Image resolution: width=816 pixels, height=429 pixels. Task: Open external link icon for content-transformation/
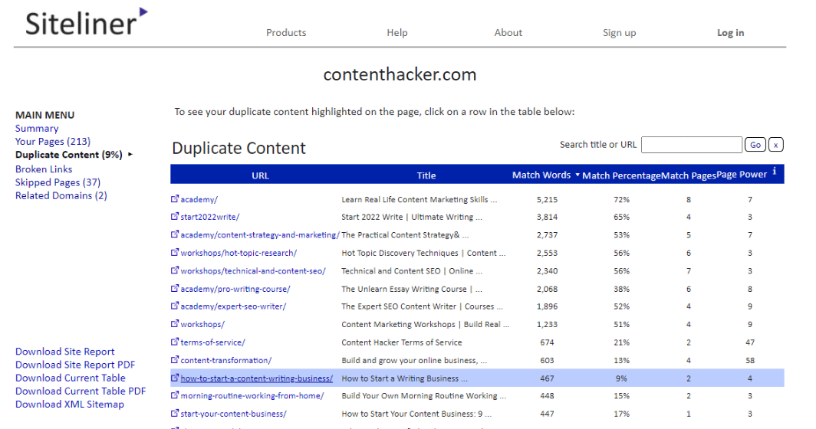175,359
